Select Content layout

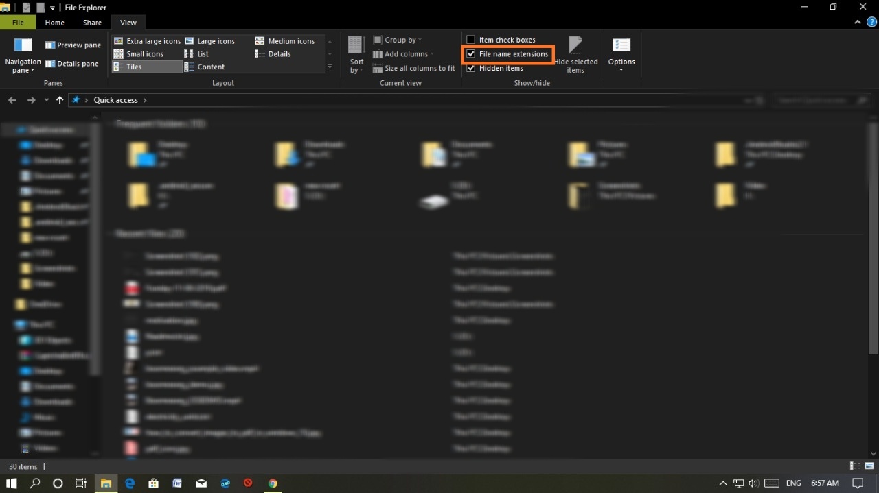pyautogui.click(x=205, y=67)
